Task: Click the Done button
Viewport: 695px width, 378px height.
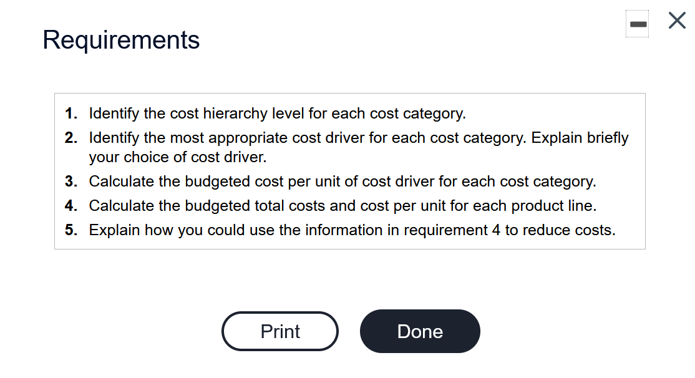Action: (420, 331)
